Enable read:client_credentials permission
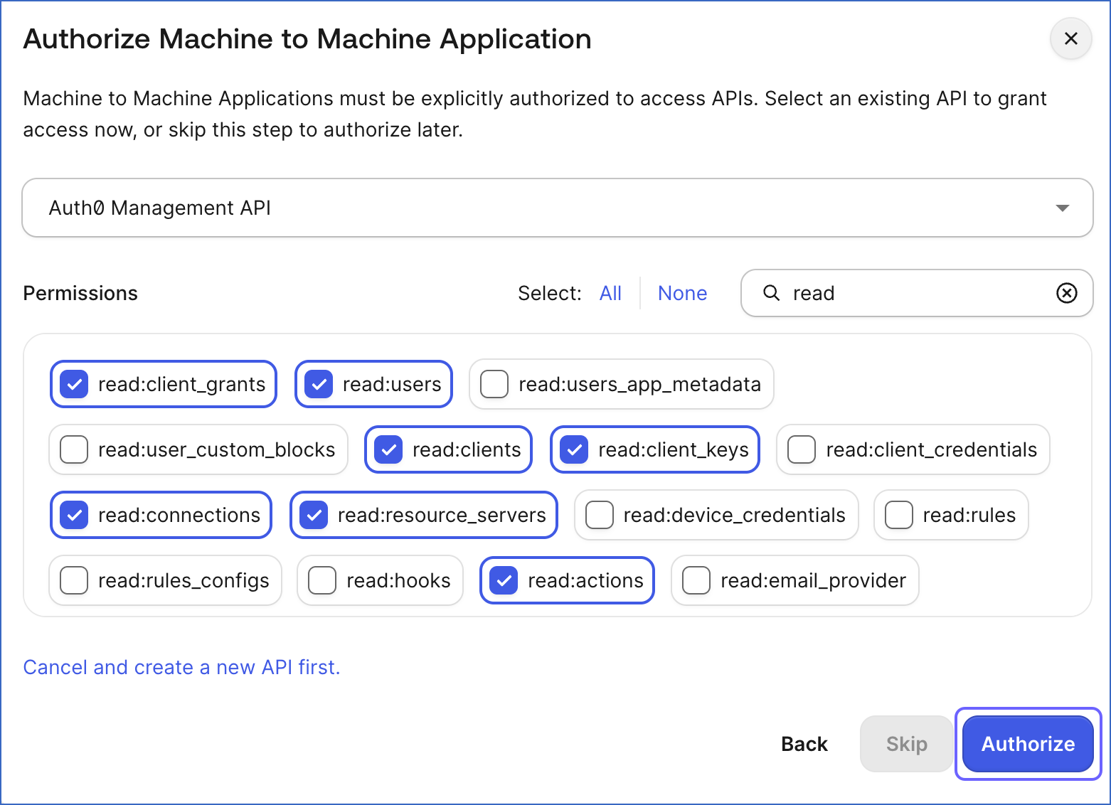This screenshot has width=1111, height=805. tap(802, 450)
